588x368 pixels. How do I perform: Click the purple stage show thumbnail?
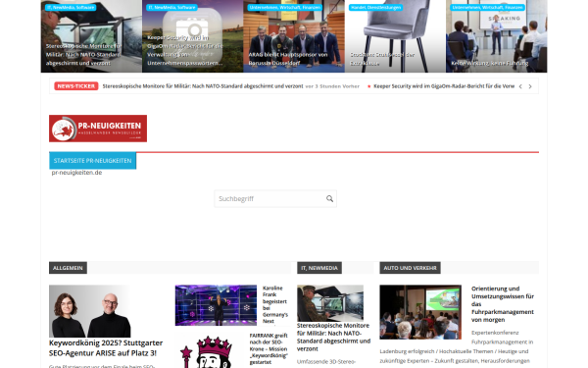pos(216,305)
